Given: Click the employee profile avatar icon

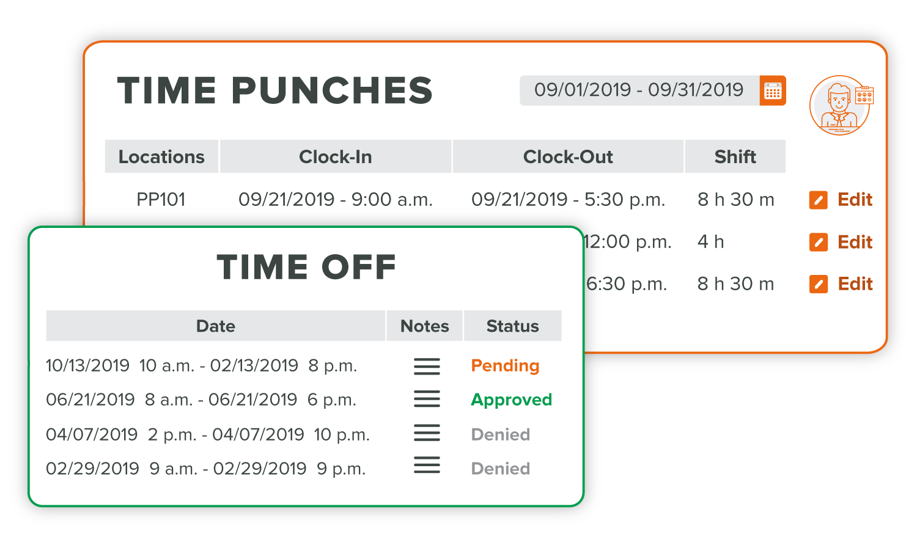Looking at the screenshot, I should [x=841, y=106].
